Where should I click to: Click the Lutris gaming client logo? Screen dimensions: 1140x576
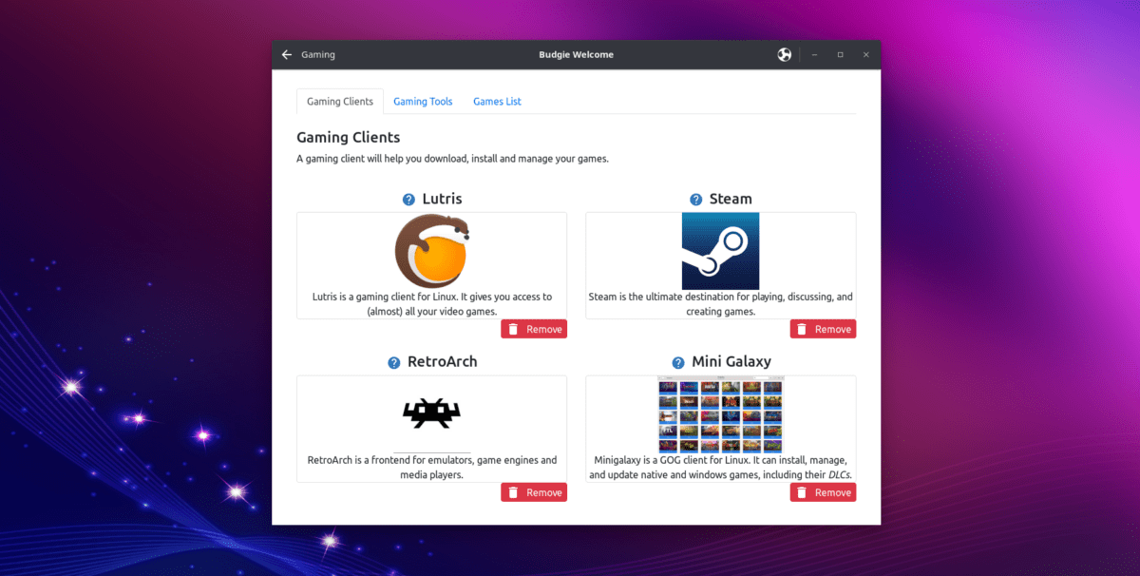click(431, 251)
